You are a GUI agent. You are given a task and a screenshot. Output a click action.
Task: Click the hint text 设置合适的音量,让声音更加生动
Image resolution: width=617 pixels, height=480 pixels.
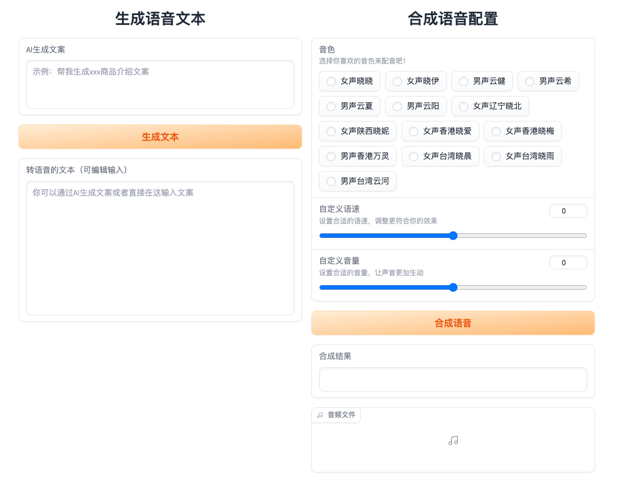(371, 273)
